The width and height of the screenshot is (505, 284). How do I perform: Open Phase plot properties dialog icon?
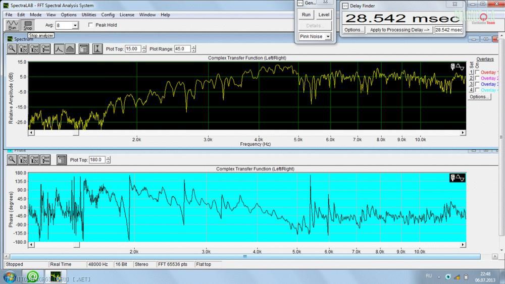(x=62, y=159)
